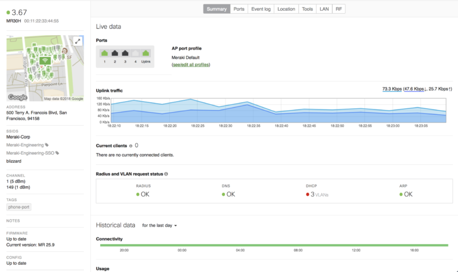
Task: Click the tag icon next to Meraki-Engineering-SSO
Action: [x=58, y=153]
